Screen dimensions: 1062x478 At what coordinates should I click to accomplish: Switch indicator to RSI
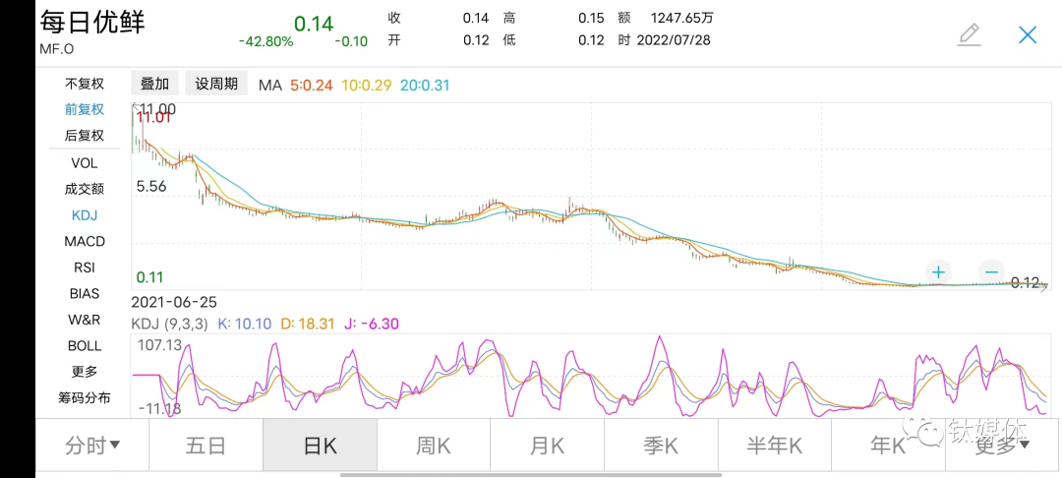coord(85,268)
